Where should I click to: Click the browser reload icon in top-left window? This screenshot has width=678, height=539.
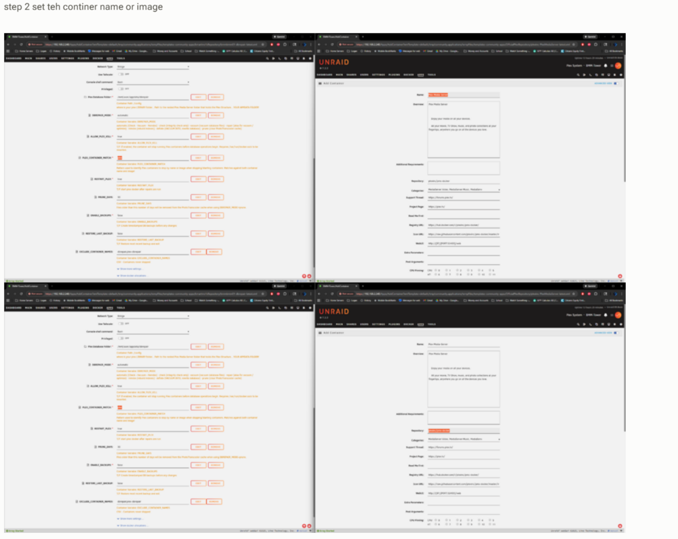pos(21,45)
